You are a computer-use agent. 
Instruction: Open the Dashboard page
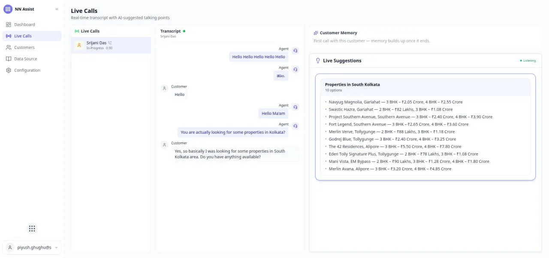[32, 24]
